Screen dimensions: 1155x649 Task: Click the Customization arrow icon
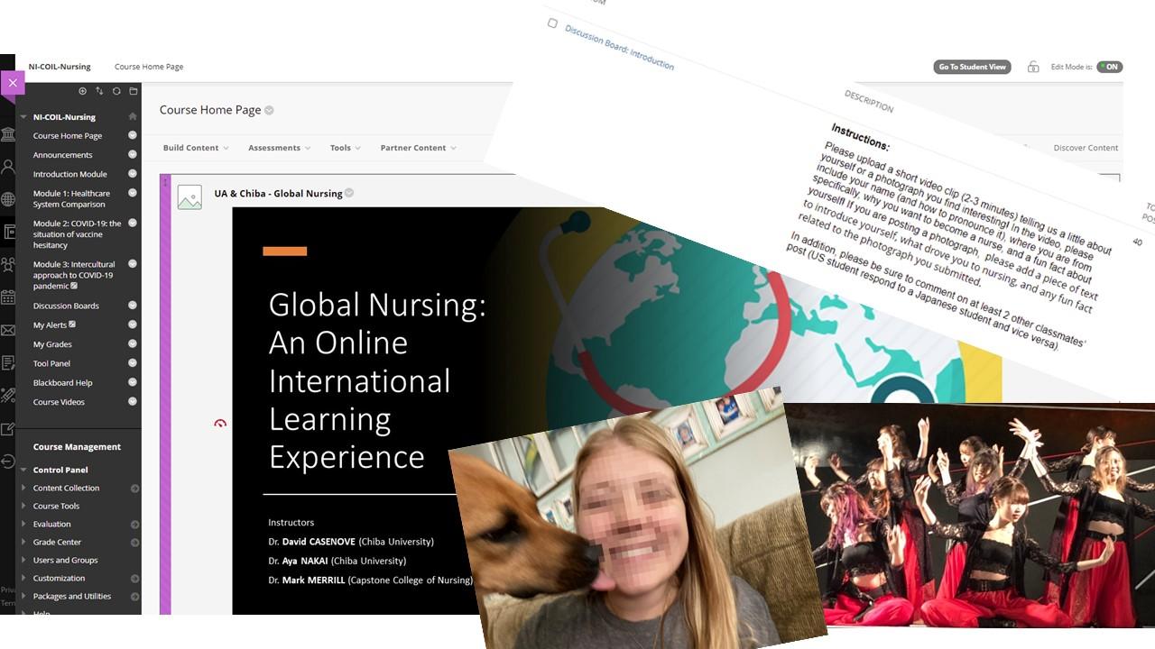(134, 579)
